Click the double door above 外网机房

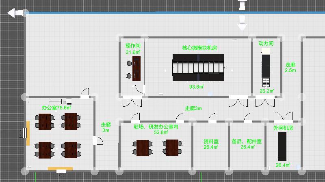(x=283, y=117)
